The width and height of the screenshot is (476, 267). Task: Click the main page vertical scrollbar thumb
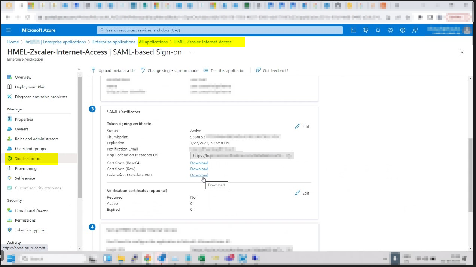pos(471,175)
